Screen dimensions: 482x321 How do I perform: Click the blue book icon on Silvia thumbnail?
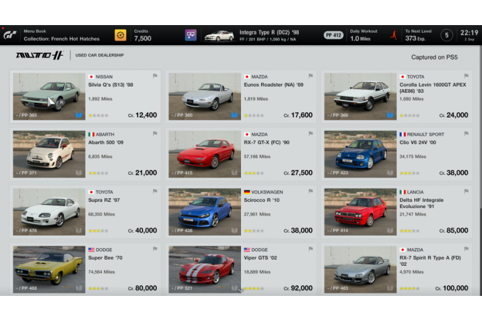click(78, 115)
